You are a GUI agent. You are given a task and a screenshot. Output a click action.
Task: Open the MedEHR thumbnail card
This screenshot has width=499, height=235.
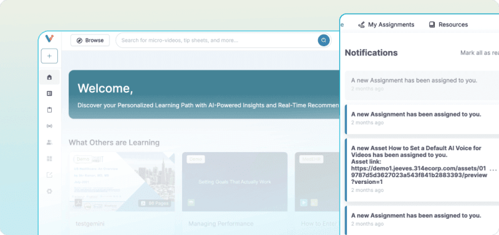coord(317,181)
